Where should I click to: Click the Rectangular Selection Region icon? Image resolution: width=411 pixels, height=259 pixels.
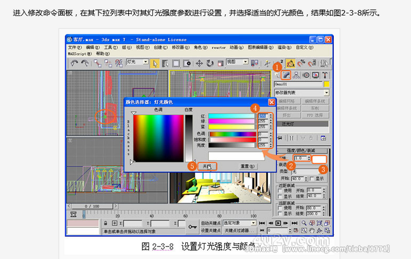[176, 64]
